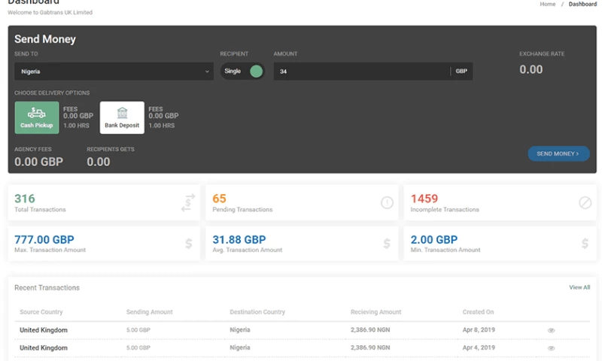
Task: Open the GBP currency selector
Action: coord(461,71)
